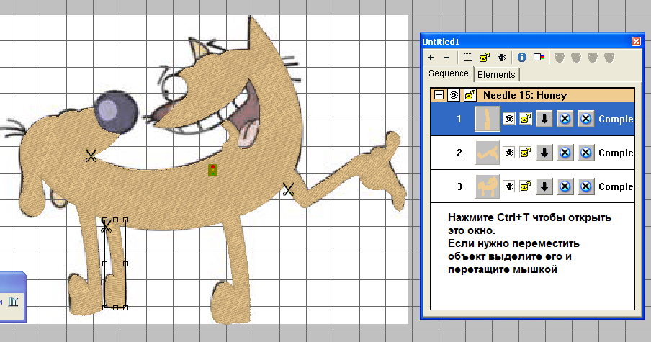Click the plus icon in Untitled1 toolbar
Image resolution: width=651 pixels, height=342 pixels.
pyautogui.click(x=431, y=58)
